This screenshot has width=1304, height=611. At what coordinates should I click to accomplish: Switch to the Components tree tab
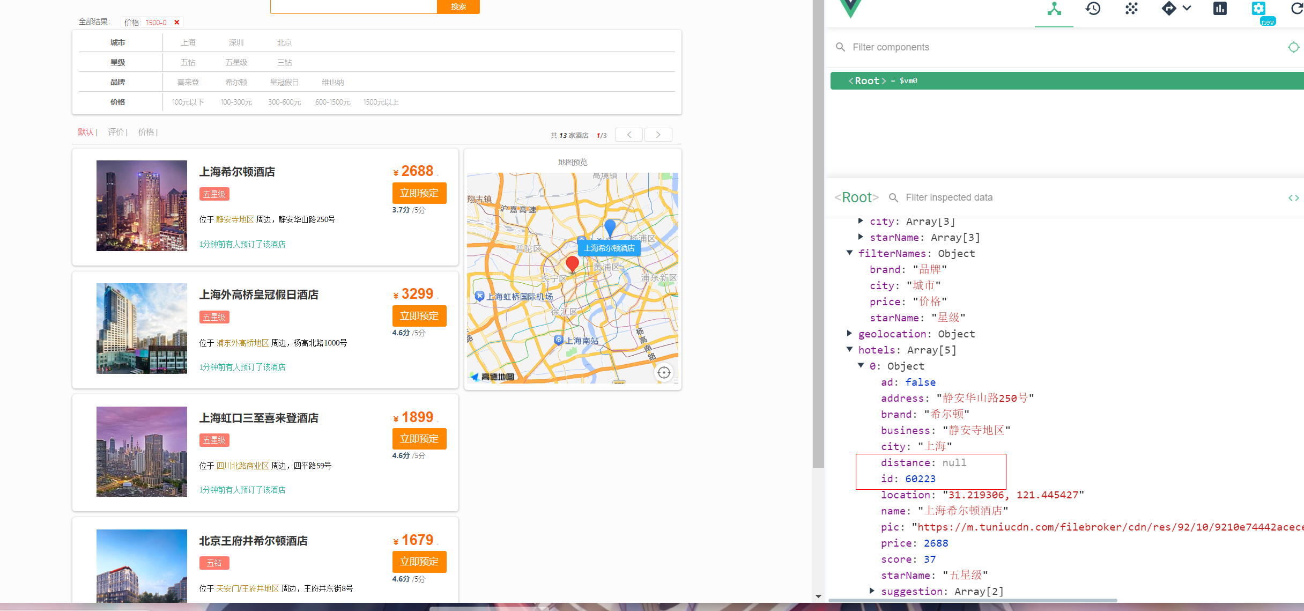1054,9
